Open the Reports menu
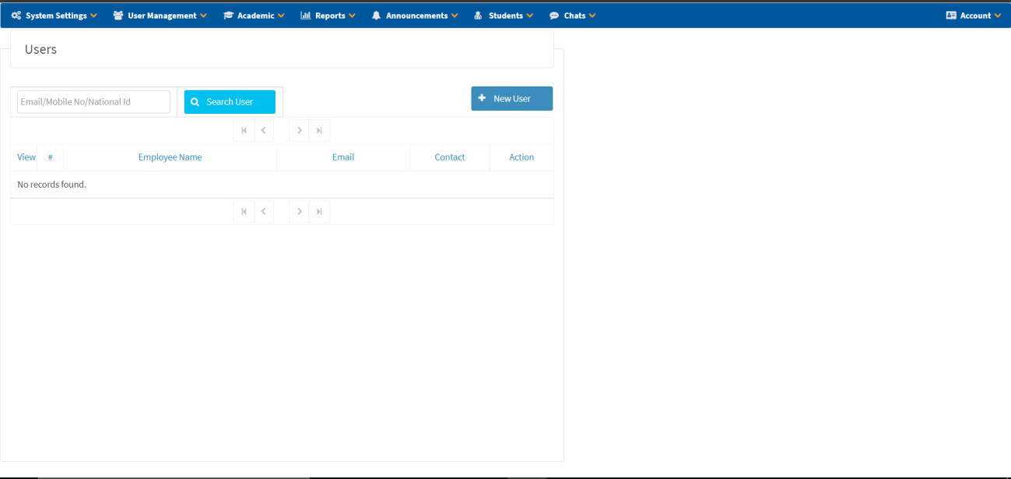 (x=330, y=16)
